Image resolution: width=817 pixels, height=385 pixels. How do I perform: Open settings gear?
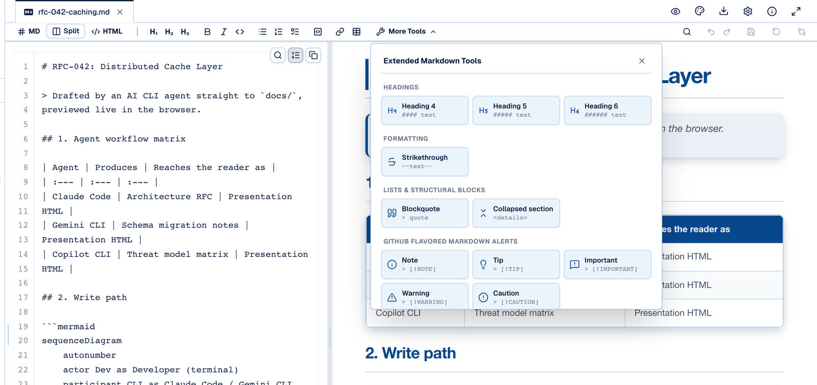pyautogui.click(x=748, y=11)
